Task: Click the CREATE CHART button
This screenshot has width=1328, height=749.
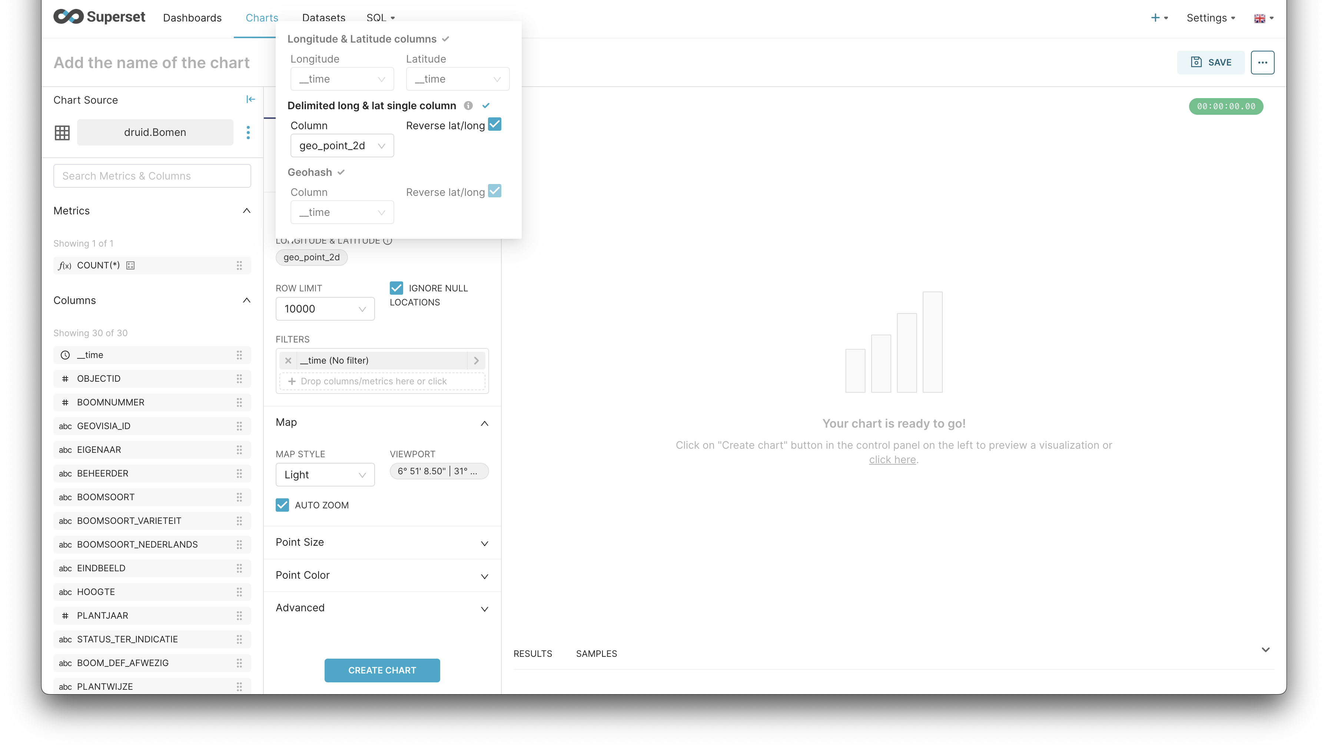Action: click(x=381, y=670)
